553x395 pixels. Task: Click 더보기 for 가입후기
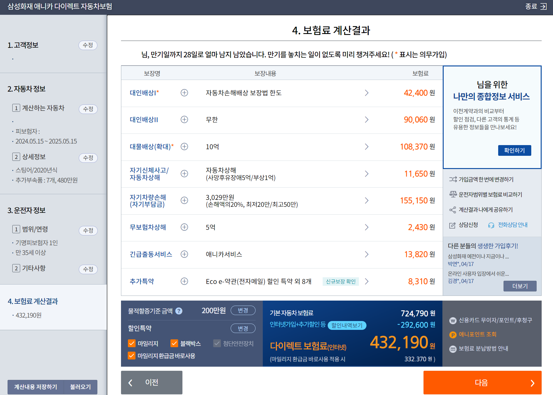coord(520,286)
